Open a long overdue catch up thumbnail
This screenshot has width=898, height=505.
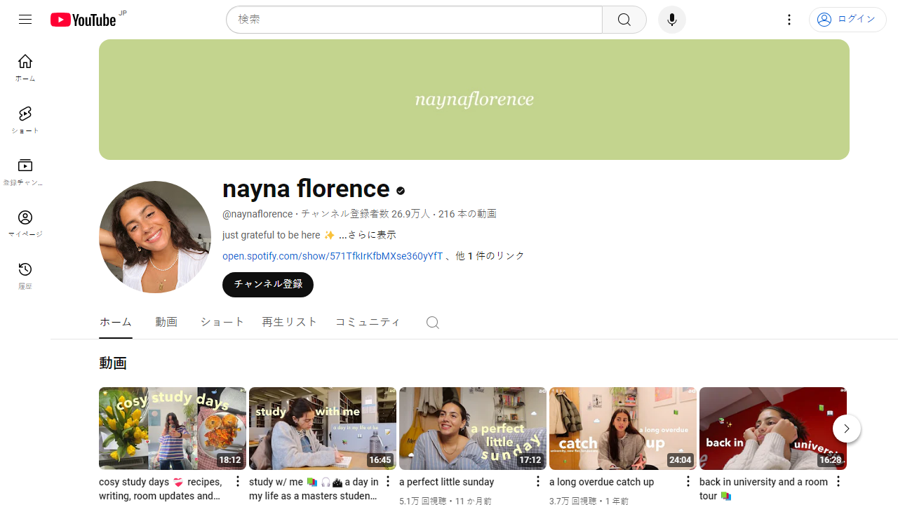click(623, 428)
